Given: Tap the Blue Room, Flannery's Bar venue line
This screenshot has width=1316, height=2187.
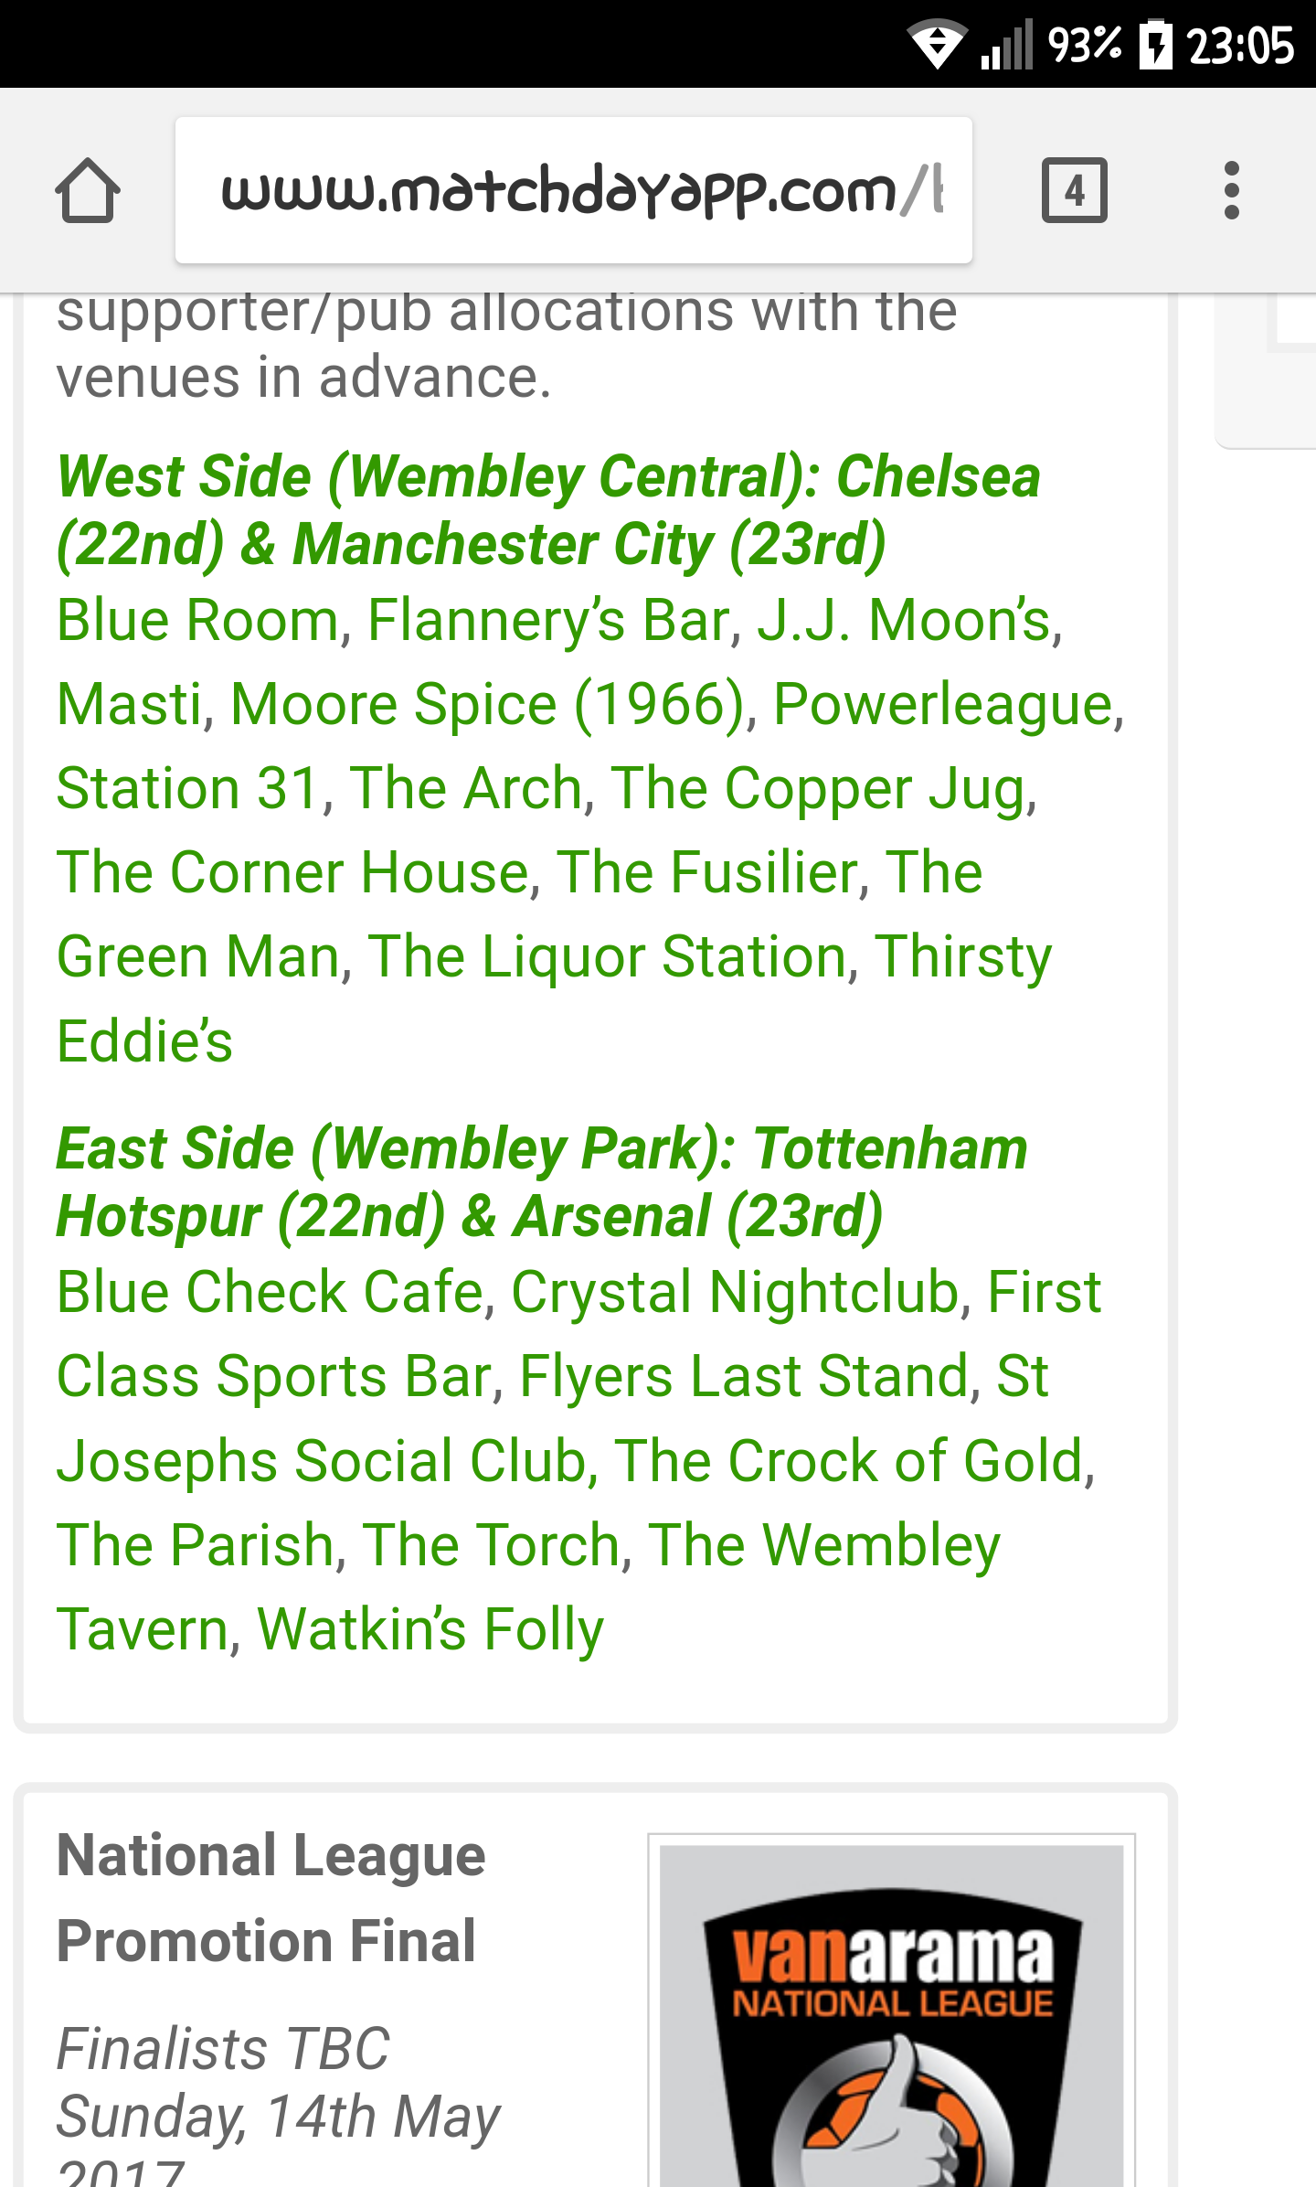Looking at the screenshot, I should click(x=559, y=620).
